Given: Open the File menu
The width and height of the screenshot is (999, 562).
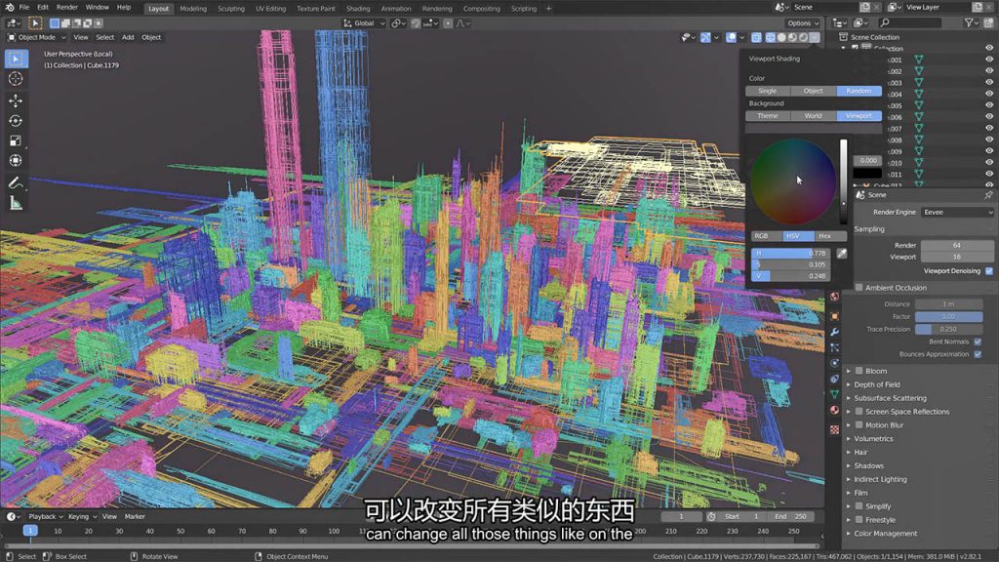Looking at the screenshot, I should click(24, 8).
